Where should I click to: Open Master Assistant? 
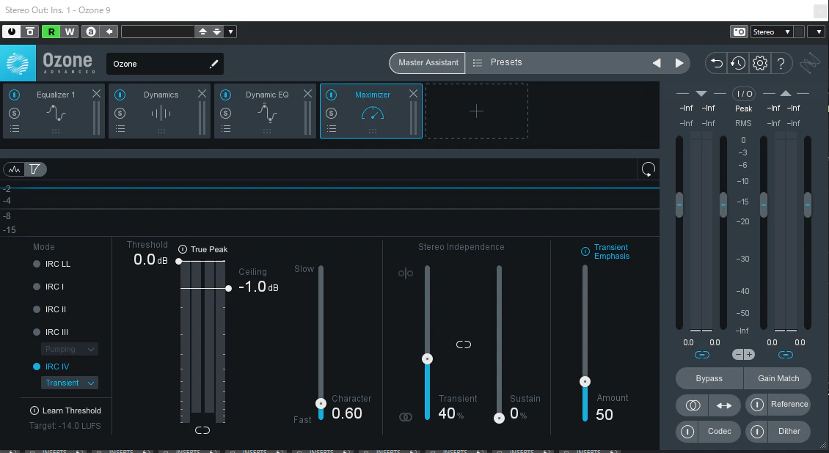428,62
